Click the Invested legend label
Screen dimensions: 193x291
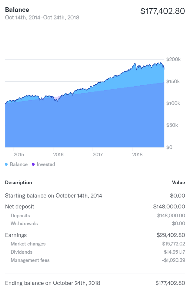point(46,164)
